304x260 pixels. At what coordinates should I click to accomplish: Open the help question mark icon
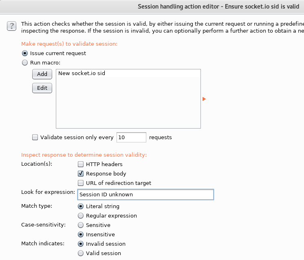pyautogui.click(x=12, y=26)
